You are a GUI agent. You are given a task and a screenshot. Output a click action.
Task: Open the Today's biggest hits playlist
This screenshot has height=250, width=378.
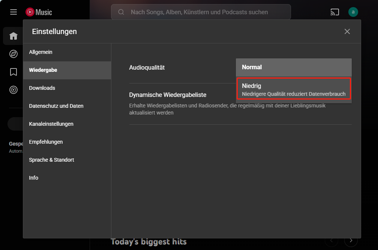tap(149, 242)
